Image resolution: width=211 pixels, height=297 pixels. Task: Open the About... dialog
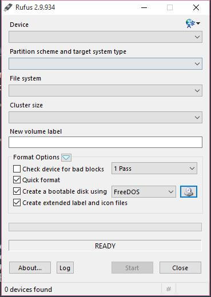(30, 268)
